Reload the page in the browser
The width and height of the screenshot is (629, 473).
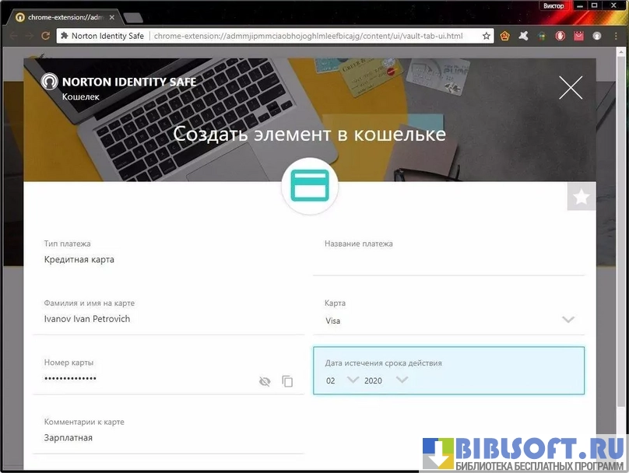pos(46,36)
